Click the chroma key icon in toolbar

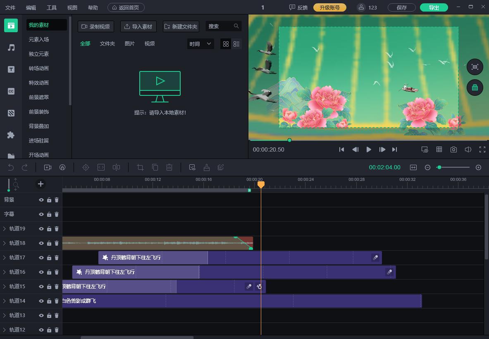point(192,167)
